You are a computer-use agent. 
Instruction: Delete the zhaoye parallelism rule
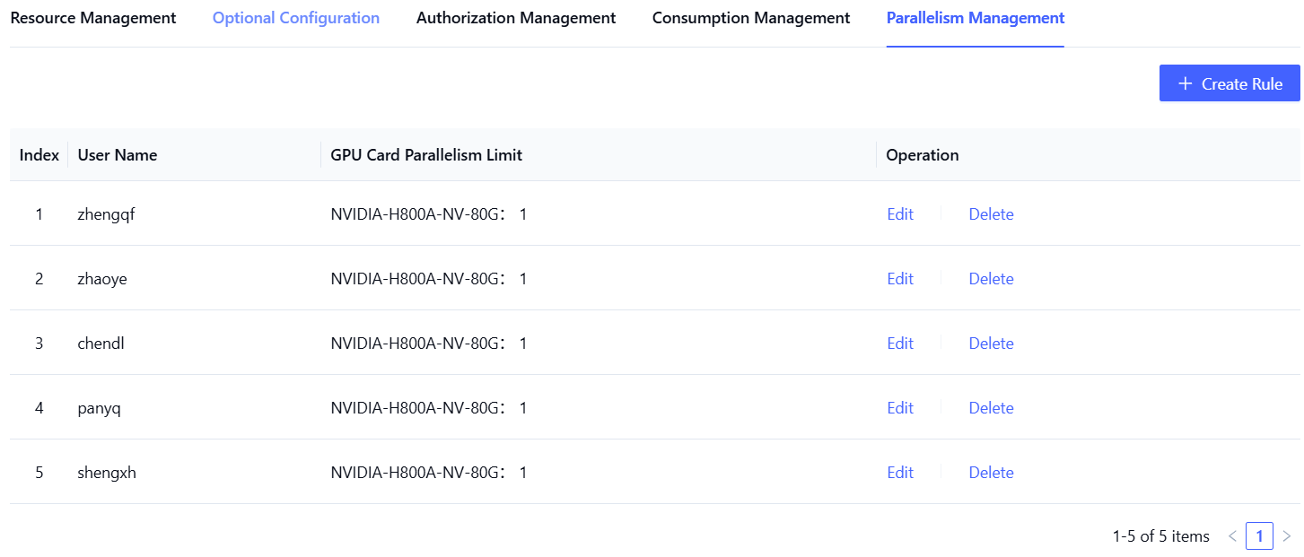point(991,279)
